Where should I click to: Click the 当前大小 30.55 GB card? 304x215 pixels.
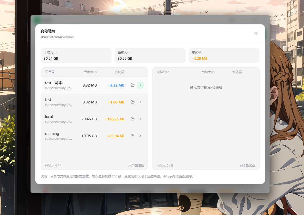pos(150,56)
